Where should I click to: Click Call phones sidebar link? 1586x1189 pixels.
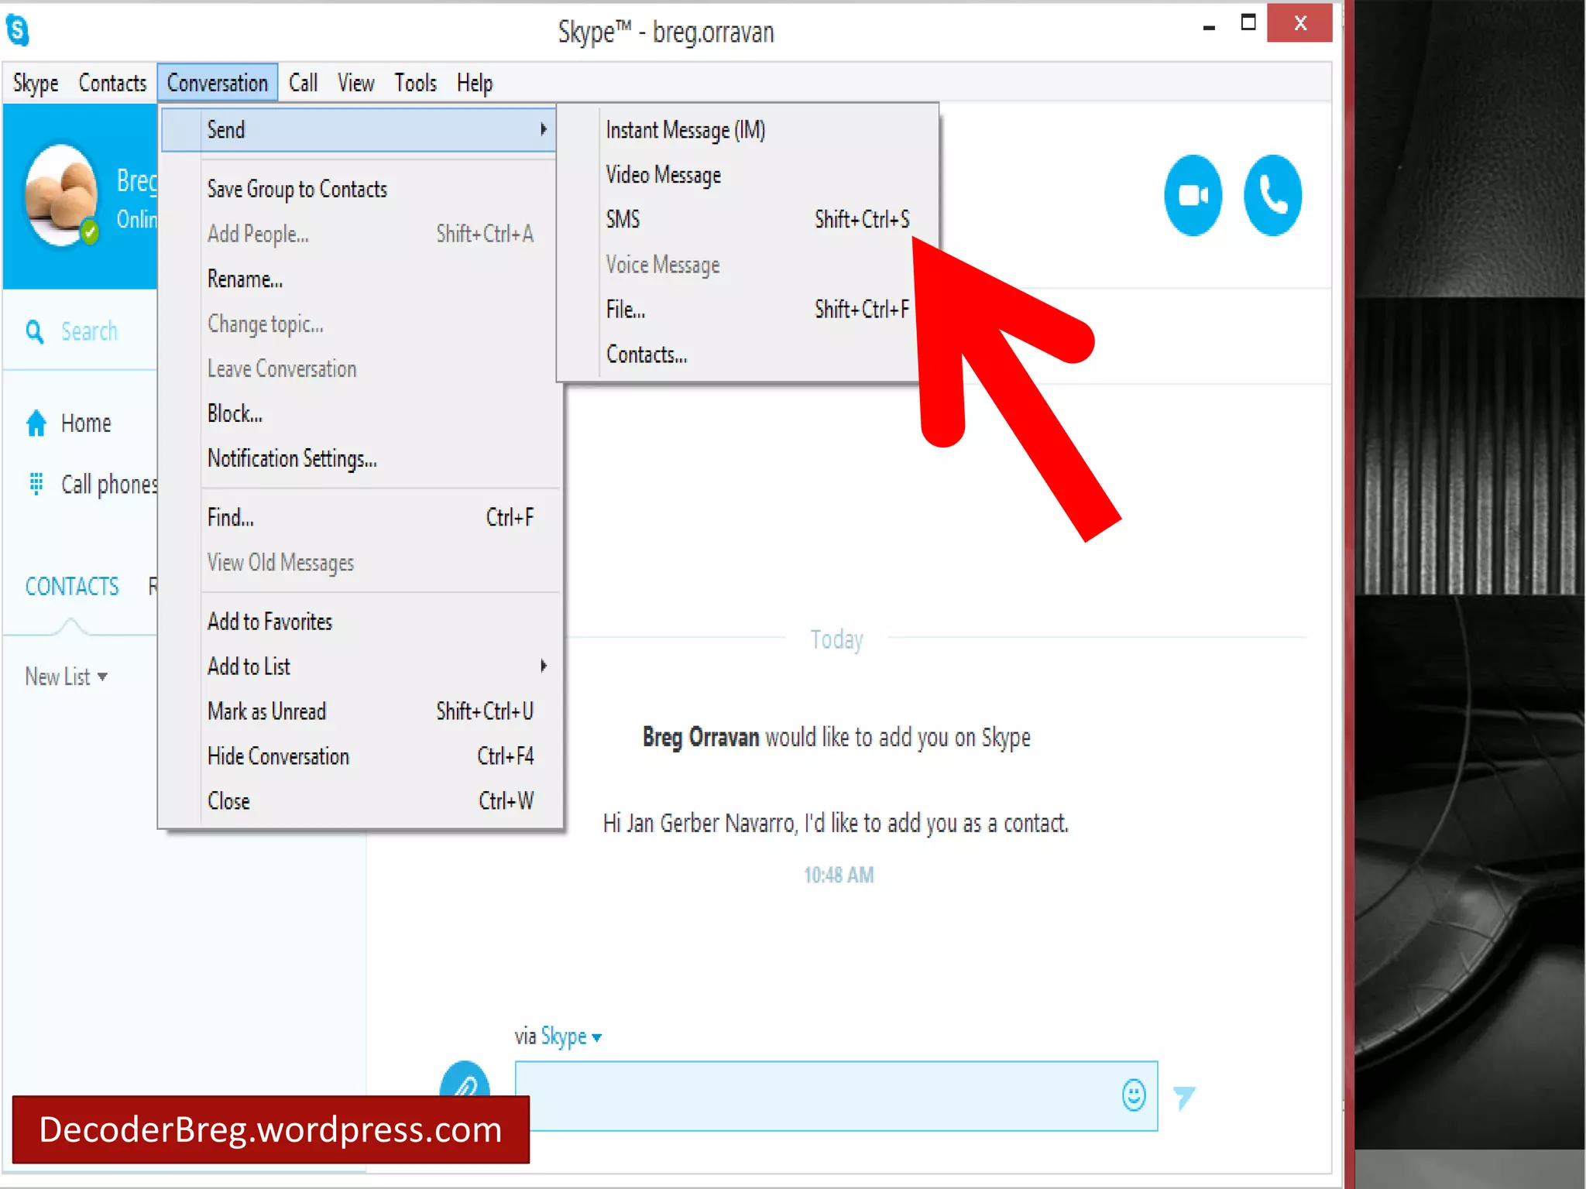[109, 485]
